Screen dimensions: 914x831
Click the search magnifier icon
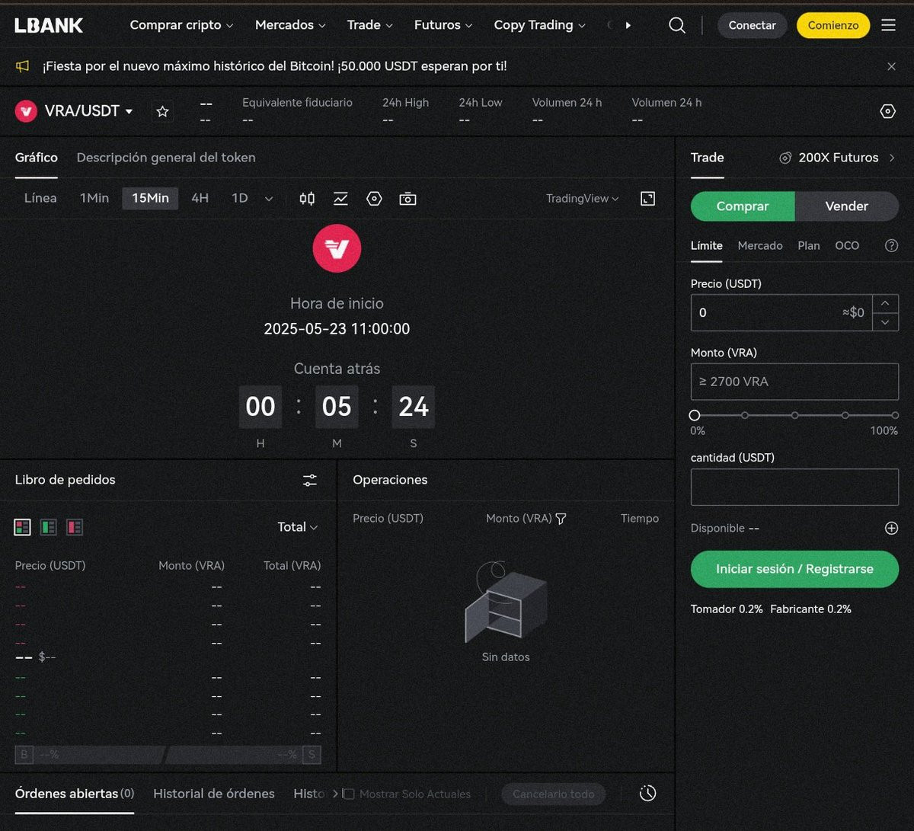pos(676,25)
